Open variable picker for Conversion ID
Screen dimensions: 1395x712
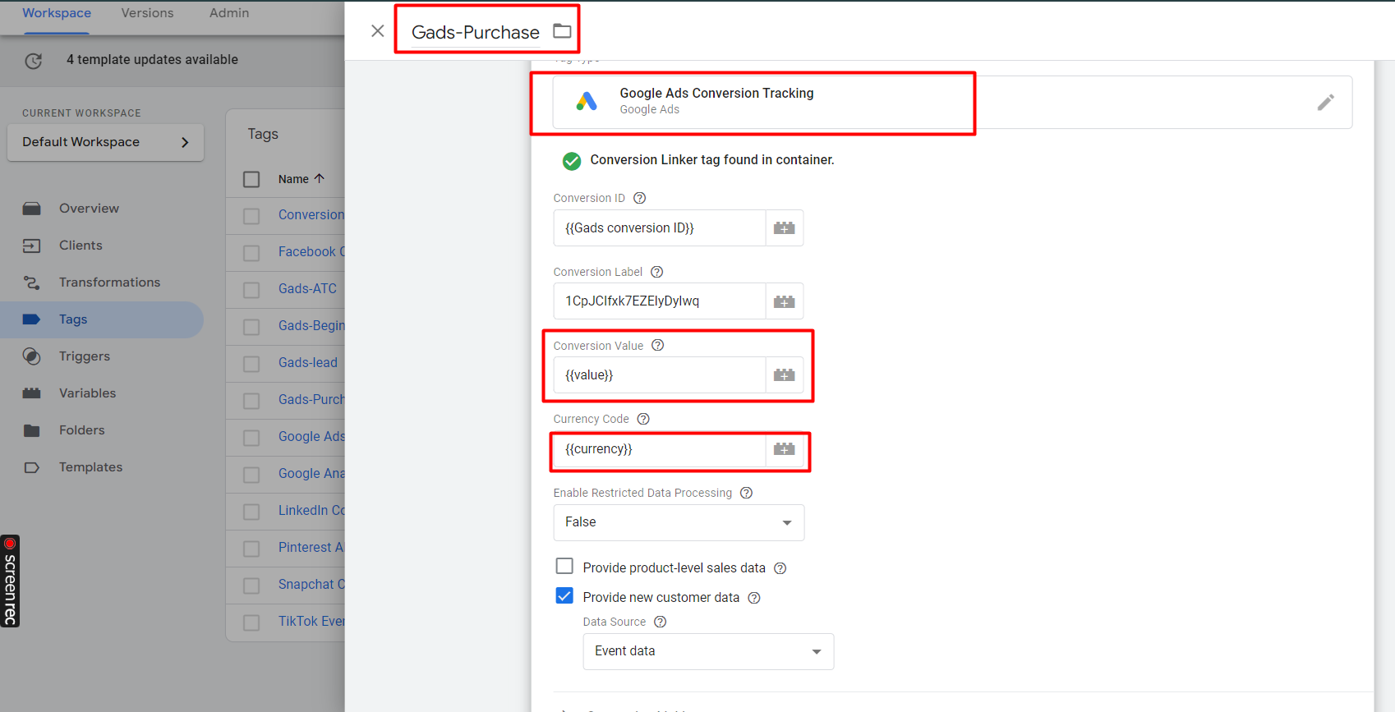(785, 228)
